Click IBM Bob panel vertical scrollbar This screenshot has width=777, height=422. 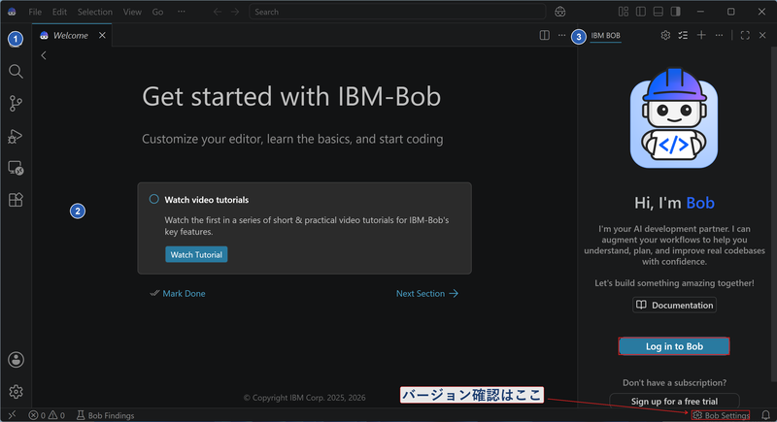(x=774, y=214)
